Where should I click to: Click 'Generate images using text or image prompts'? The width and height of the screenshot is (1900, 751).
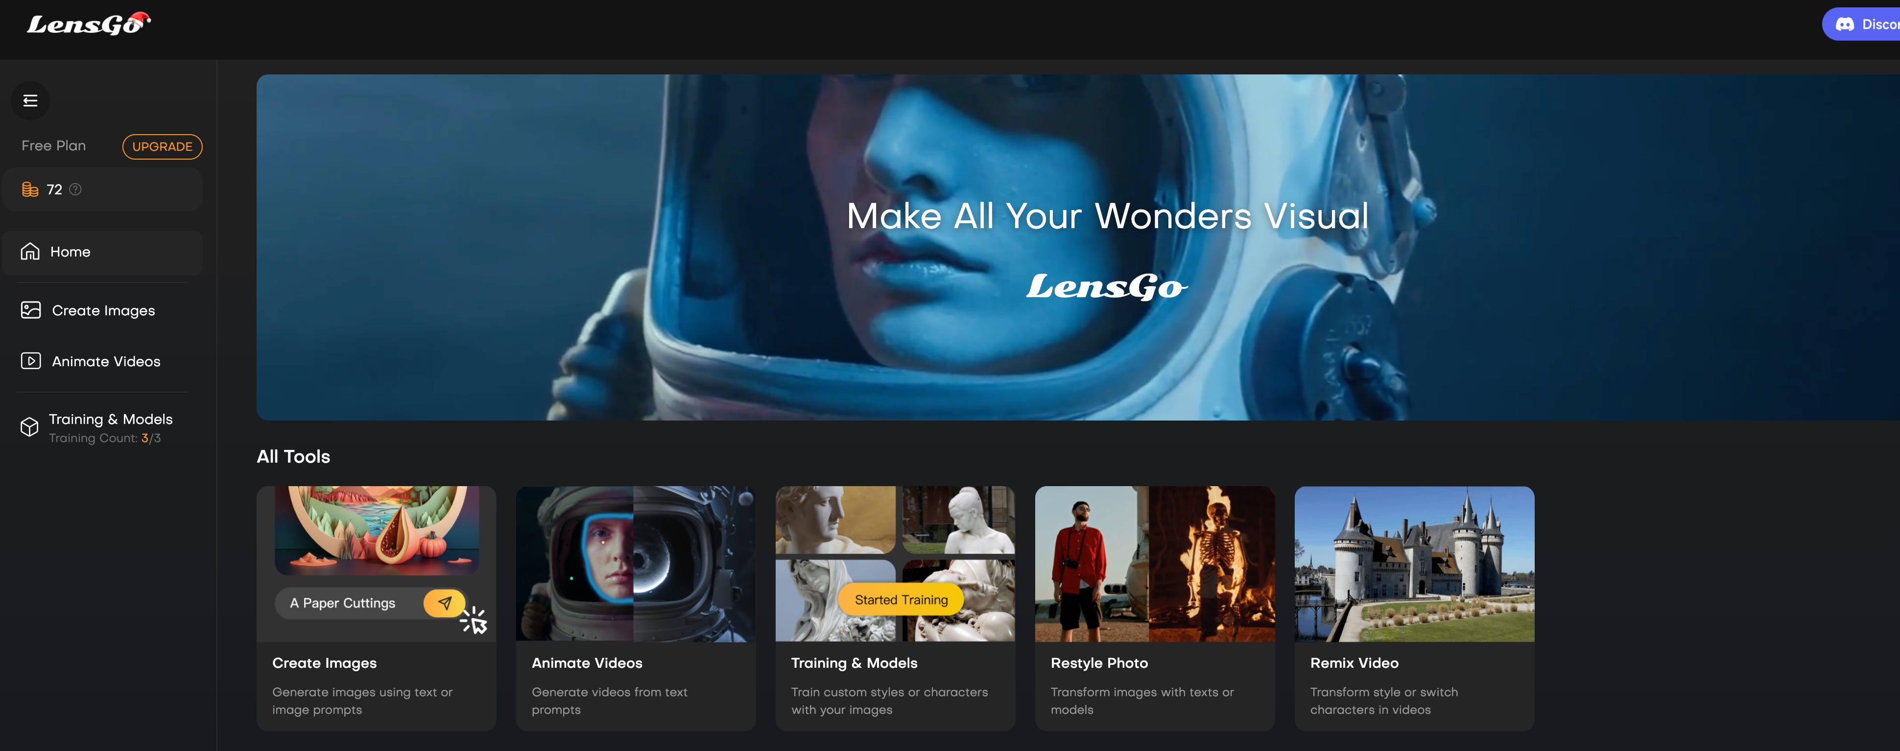[x=362, y=701]
